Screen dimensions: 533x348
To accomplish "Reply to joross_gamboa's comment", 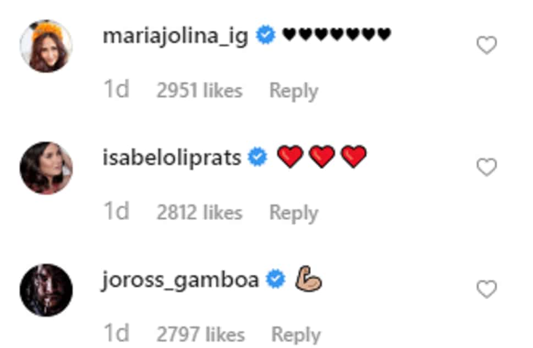I will (296, 335).
